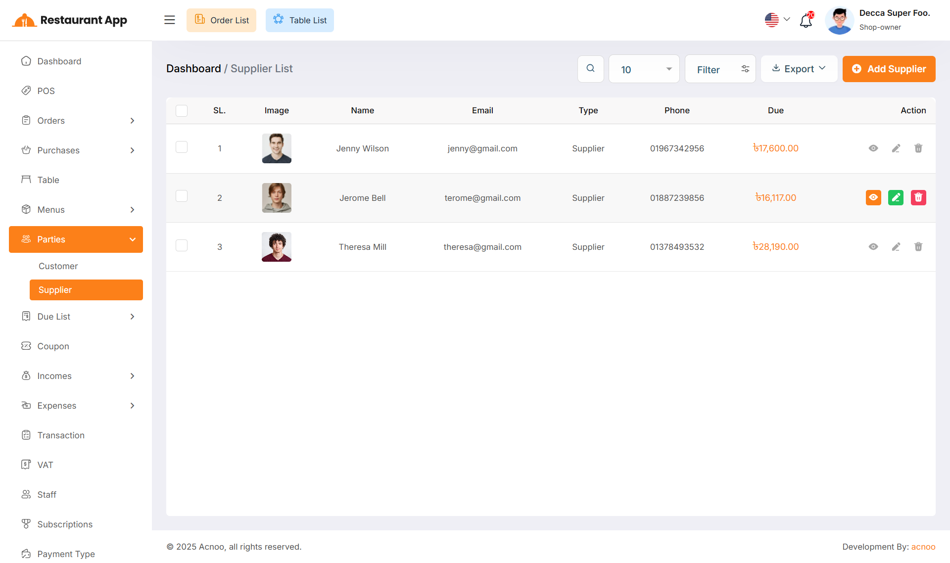The height and width of the screenshot is (563, 950).
Task: Click red delete icon for Jerome Bell
Action: click(918, 198)
